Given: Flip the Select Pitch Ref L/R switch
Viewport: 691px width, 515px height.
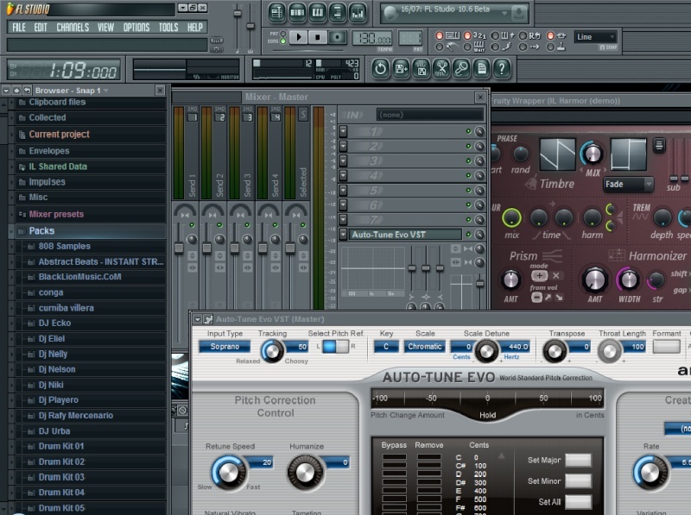Looking at the screenshot, I should pyautogui.click(x=335, y=347).
